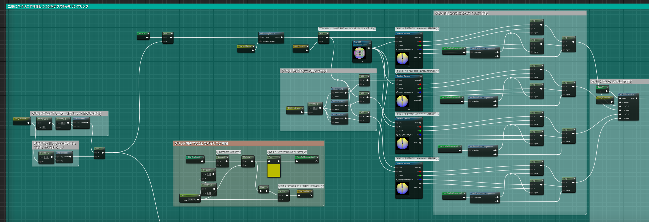Click the green G output pin of top Texture Sample

420,46
